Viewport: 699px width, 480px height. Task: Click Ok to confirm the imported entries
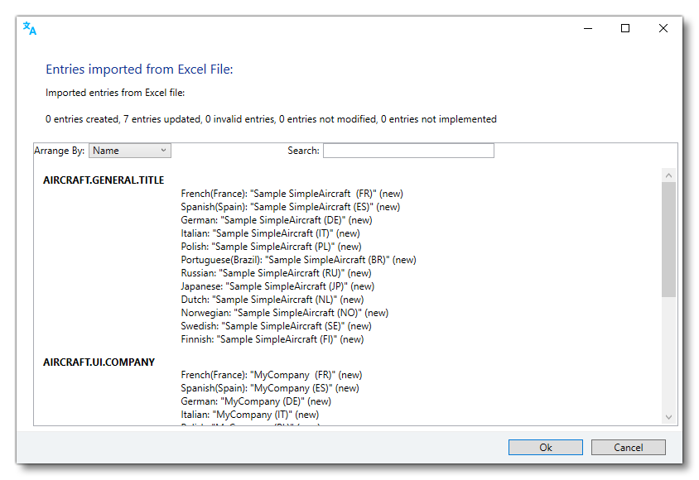tap(545, 447)
